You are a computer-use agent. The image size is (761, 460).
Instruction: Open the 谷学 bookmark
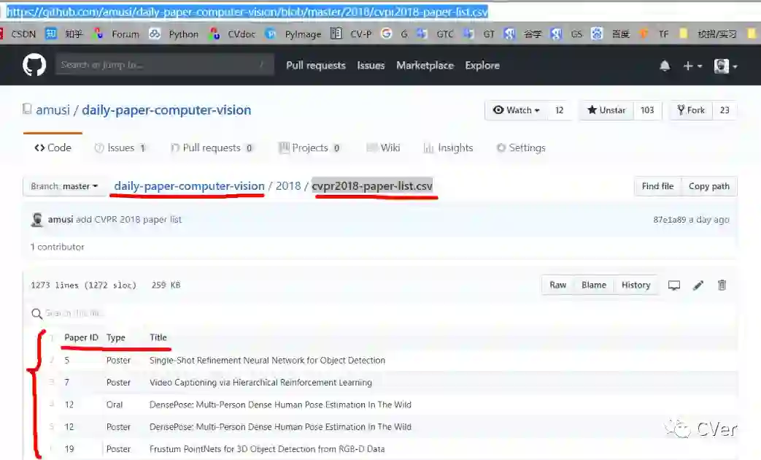pyautogui.click(x=522, y=34)
